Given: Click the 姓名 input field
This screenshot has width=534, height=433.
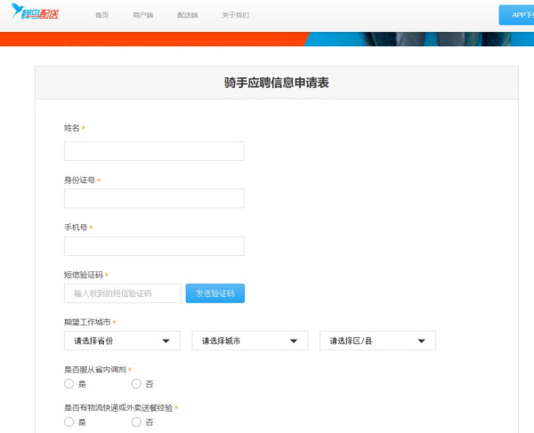Looking at the screenshot, I should pos(154,151).
